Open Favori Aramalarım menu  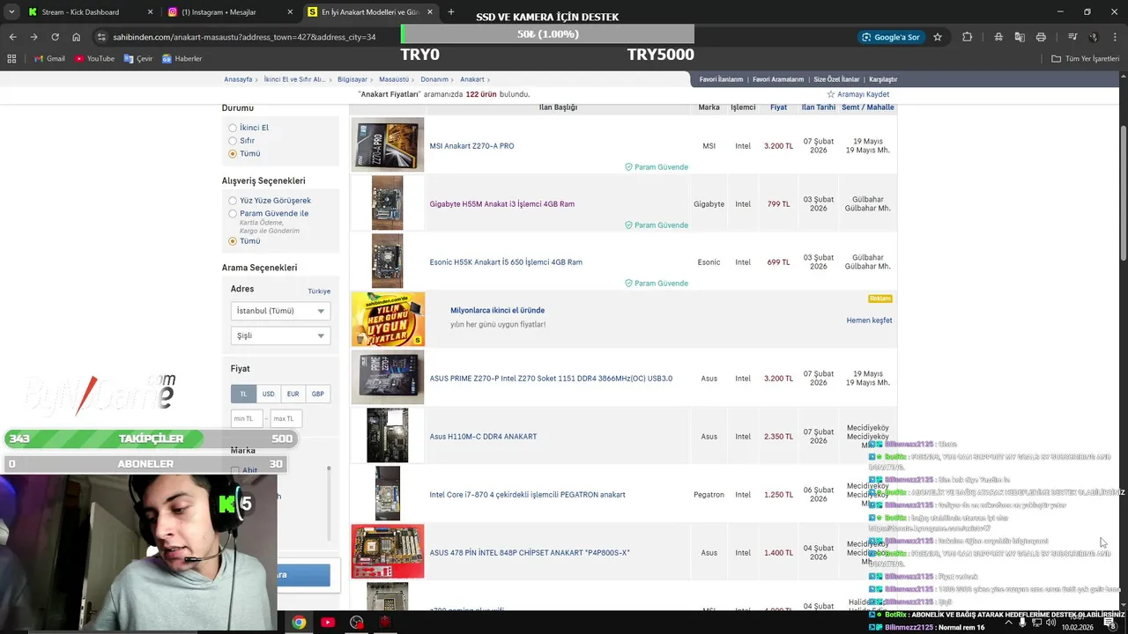pos(778,79)
